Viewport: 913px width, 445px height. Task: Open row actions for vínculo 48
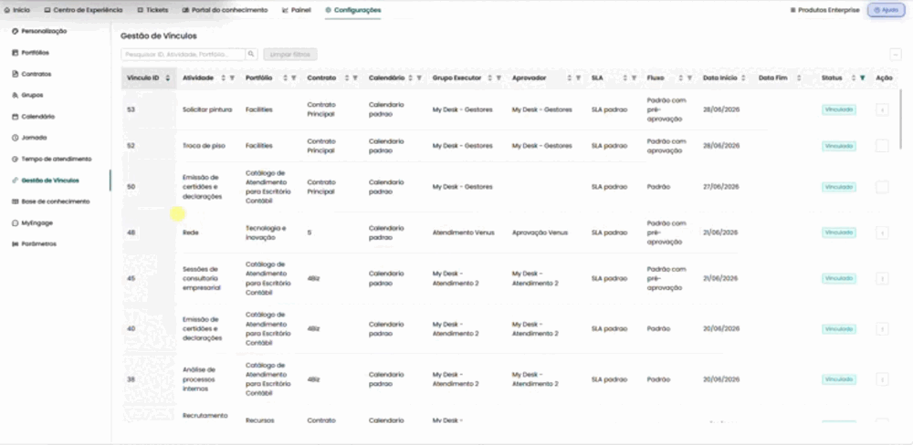(882, 233)
